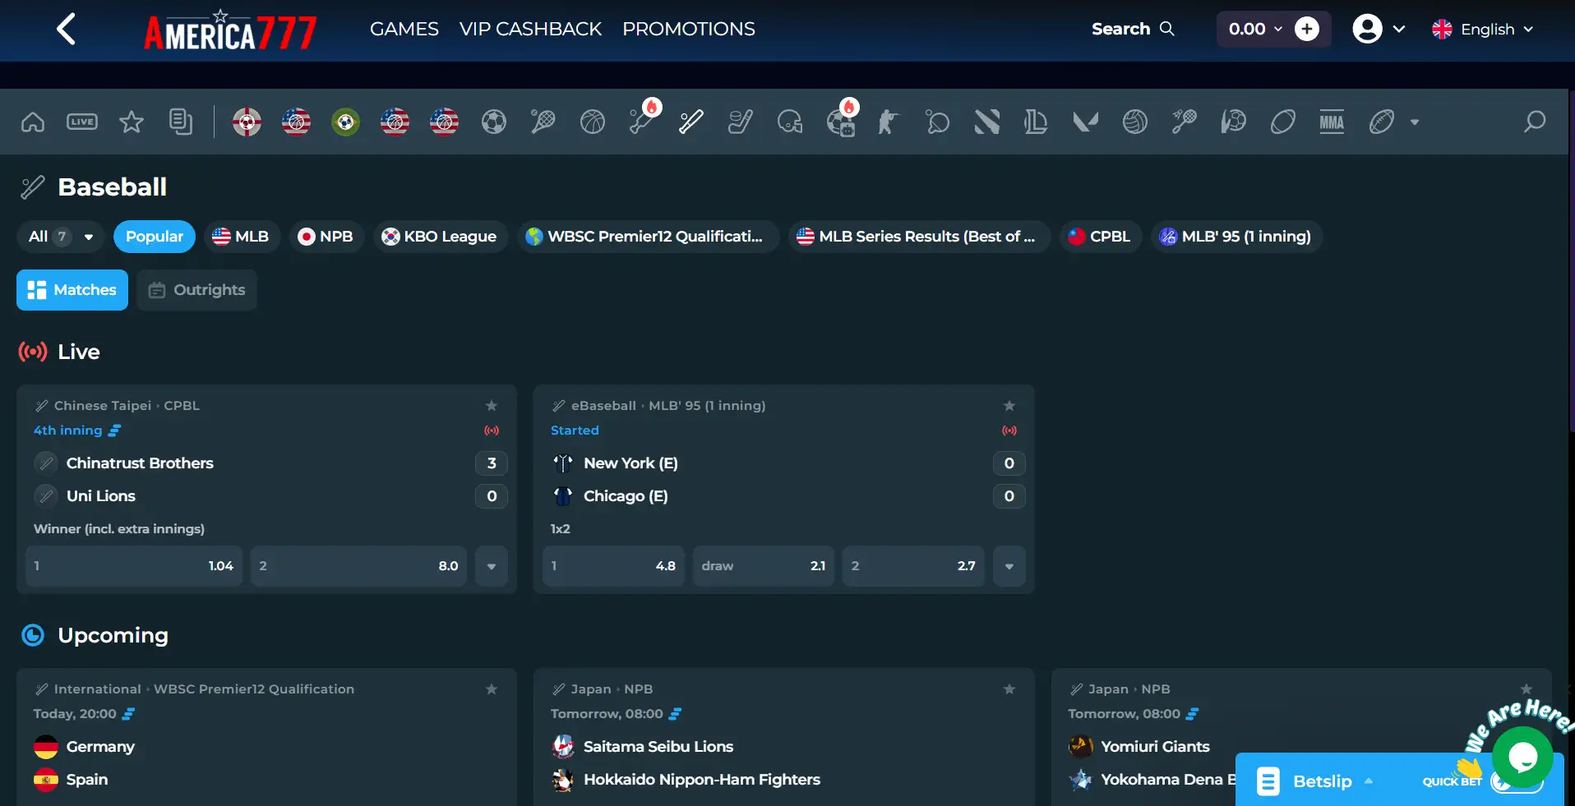Open the GAMES menu
1575x806 pixels.
404,30
